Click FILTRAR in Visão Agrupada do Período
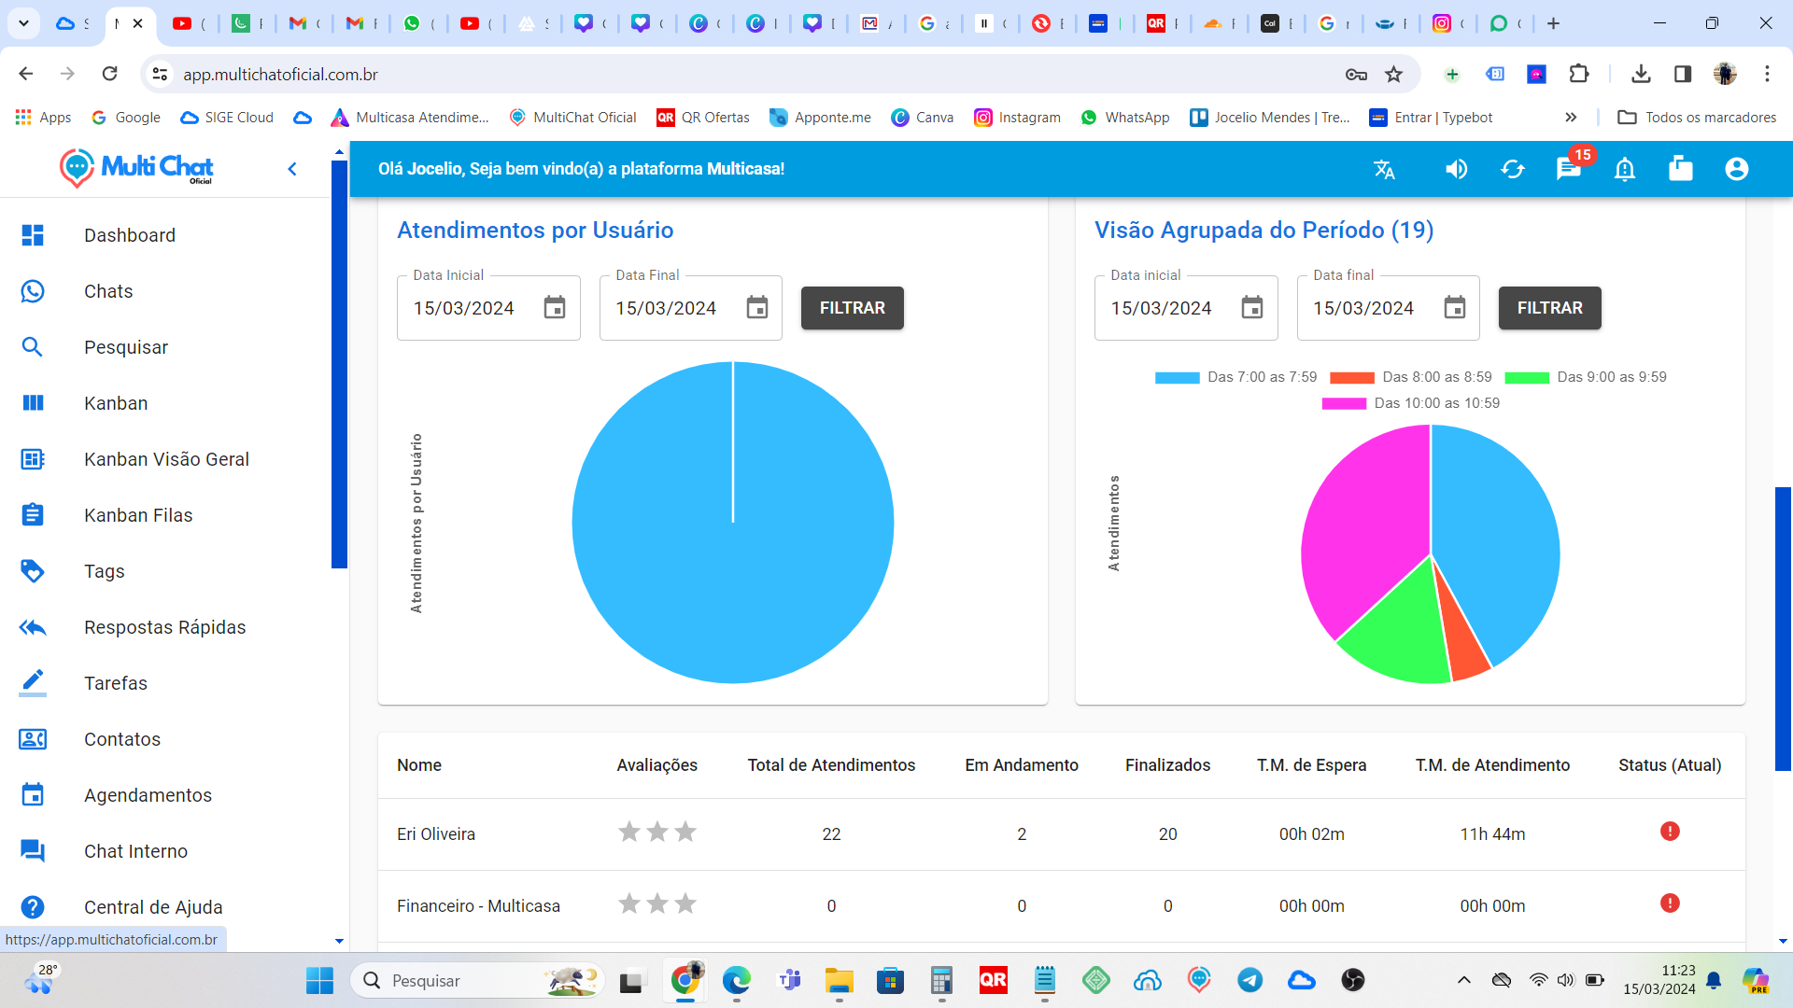 click(x=1549, y=307)
